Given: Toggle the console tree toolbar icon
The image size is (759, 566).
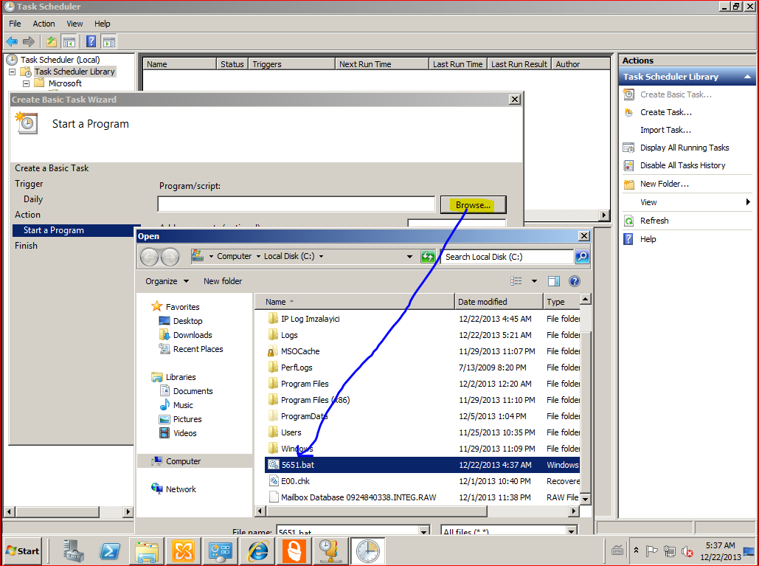Looking at the screenshot, I should click(69, 41).
